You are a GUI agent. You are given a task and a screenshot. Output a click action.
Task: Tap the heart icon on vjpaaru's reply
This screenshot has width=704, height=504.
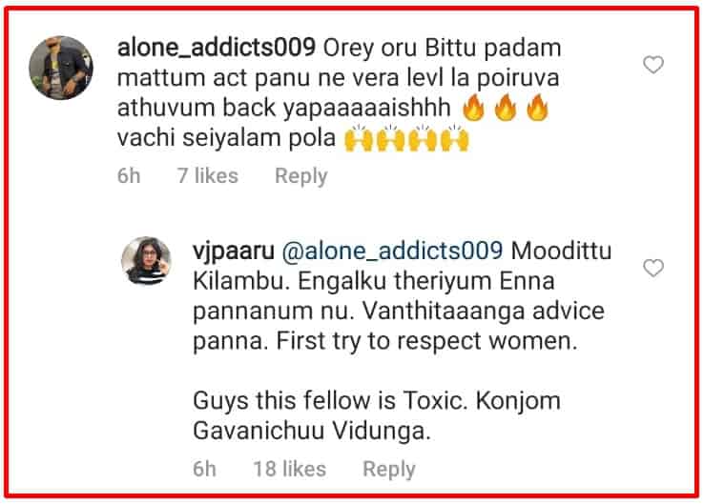[652, 268]
